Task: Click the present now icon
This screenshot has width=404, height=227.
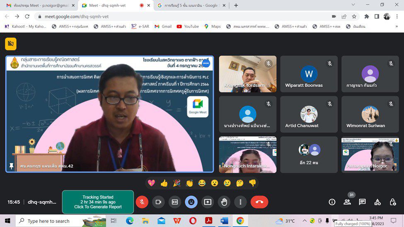Action: [x=208, y=202]
